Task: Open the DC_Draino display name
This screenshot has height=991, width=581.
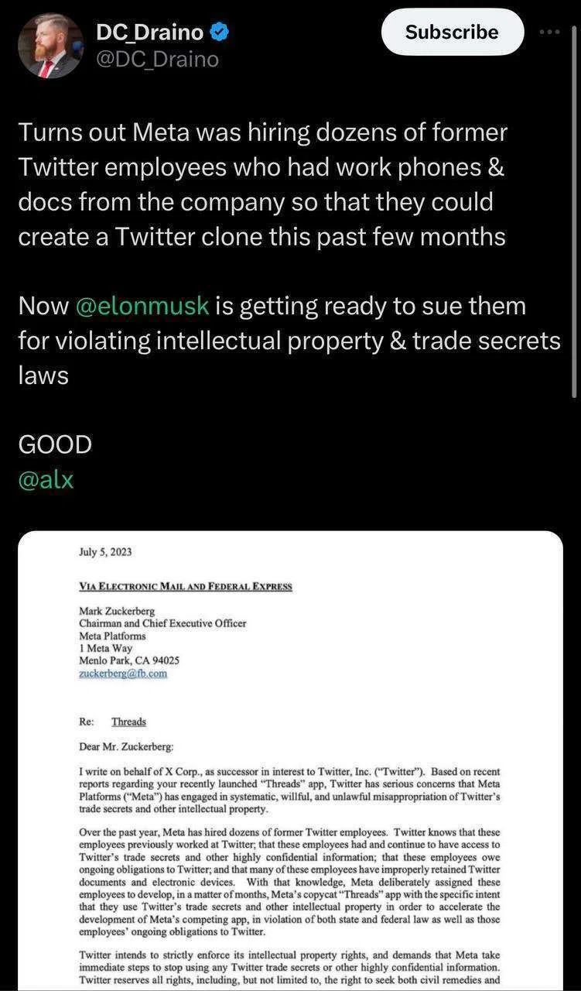Action: [x=149, y=32]
